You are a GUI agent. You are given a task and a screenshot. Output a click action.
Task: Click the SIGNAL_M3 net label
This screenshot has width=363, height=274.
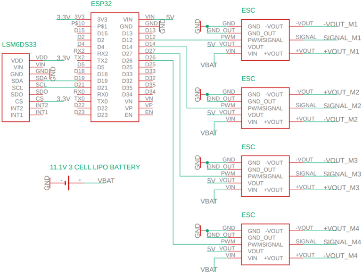point(342,174)
